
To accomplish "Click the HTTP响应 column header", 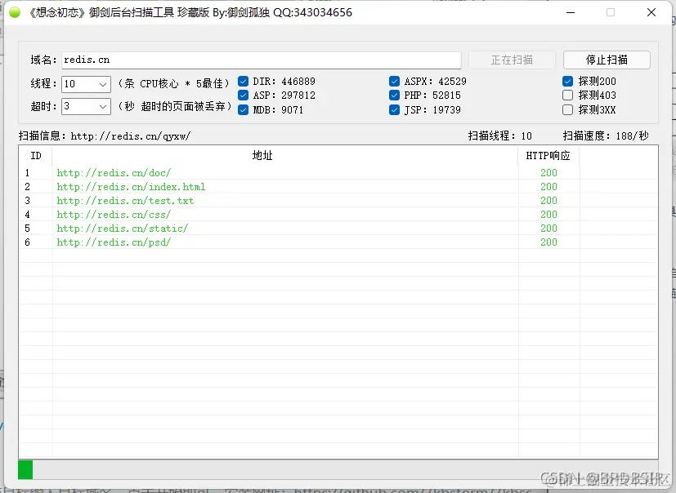I will (548, 155).
